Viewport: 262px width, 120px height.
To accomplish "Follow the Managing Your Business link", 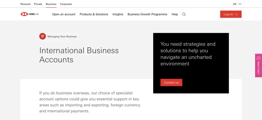I will [62, 37].
